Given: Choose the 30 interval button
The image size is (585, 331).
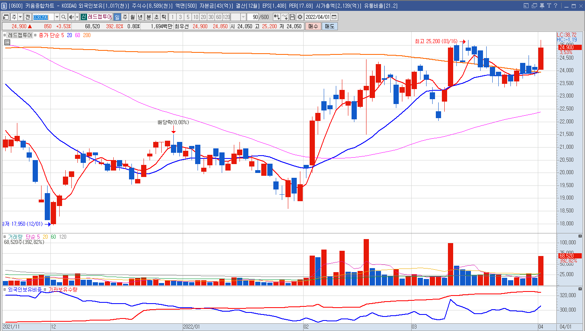Looking at the screenshot, I should pos(210,17).
